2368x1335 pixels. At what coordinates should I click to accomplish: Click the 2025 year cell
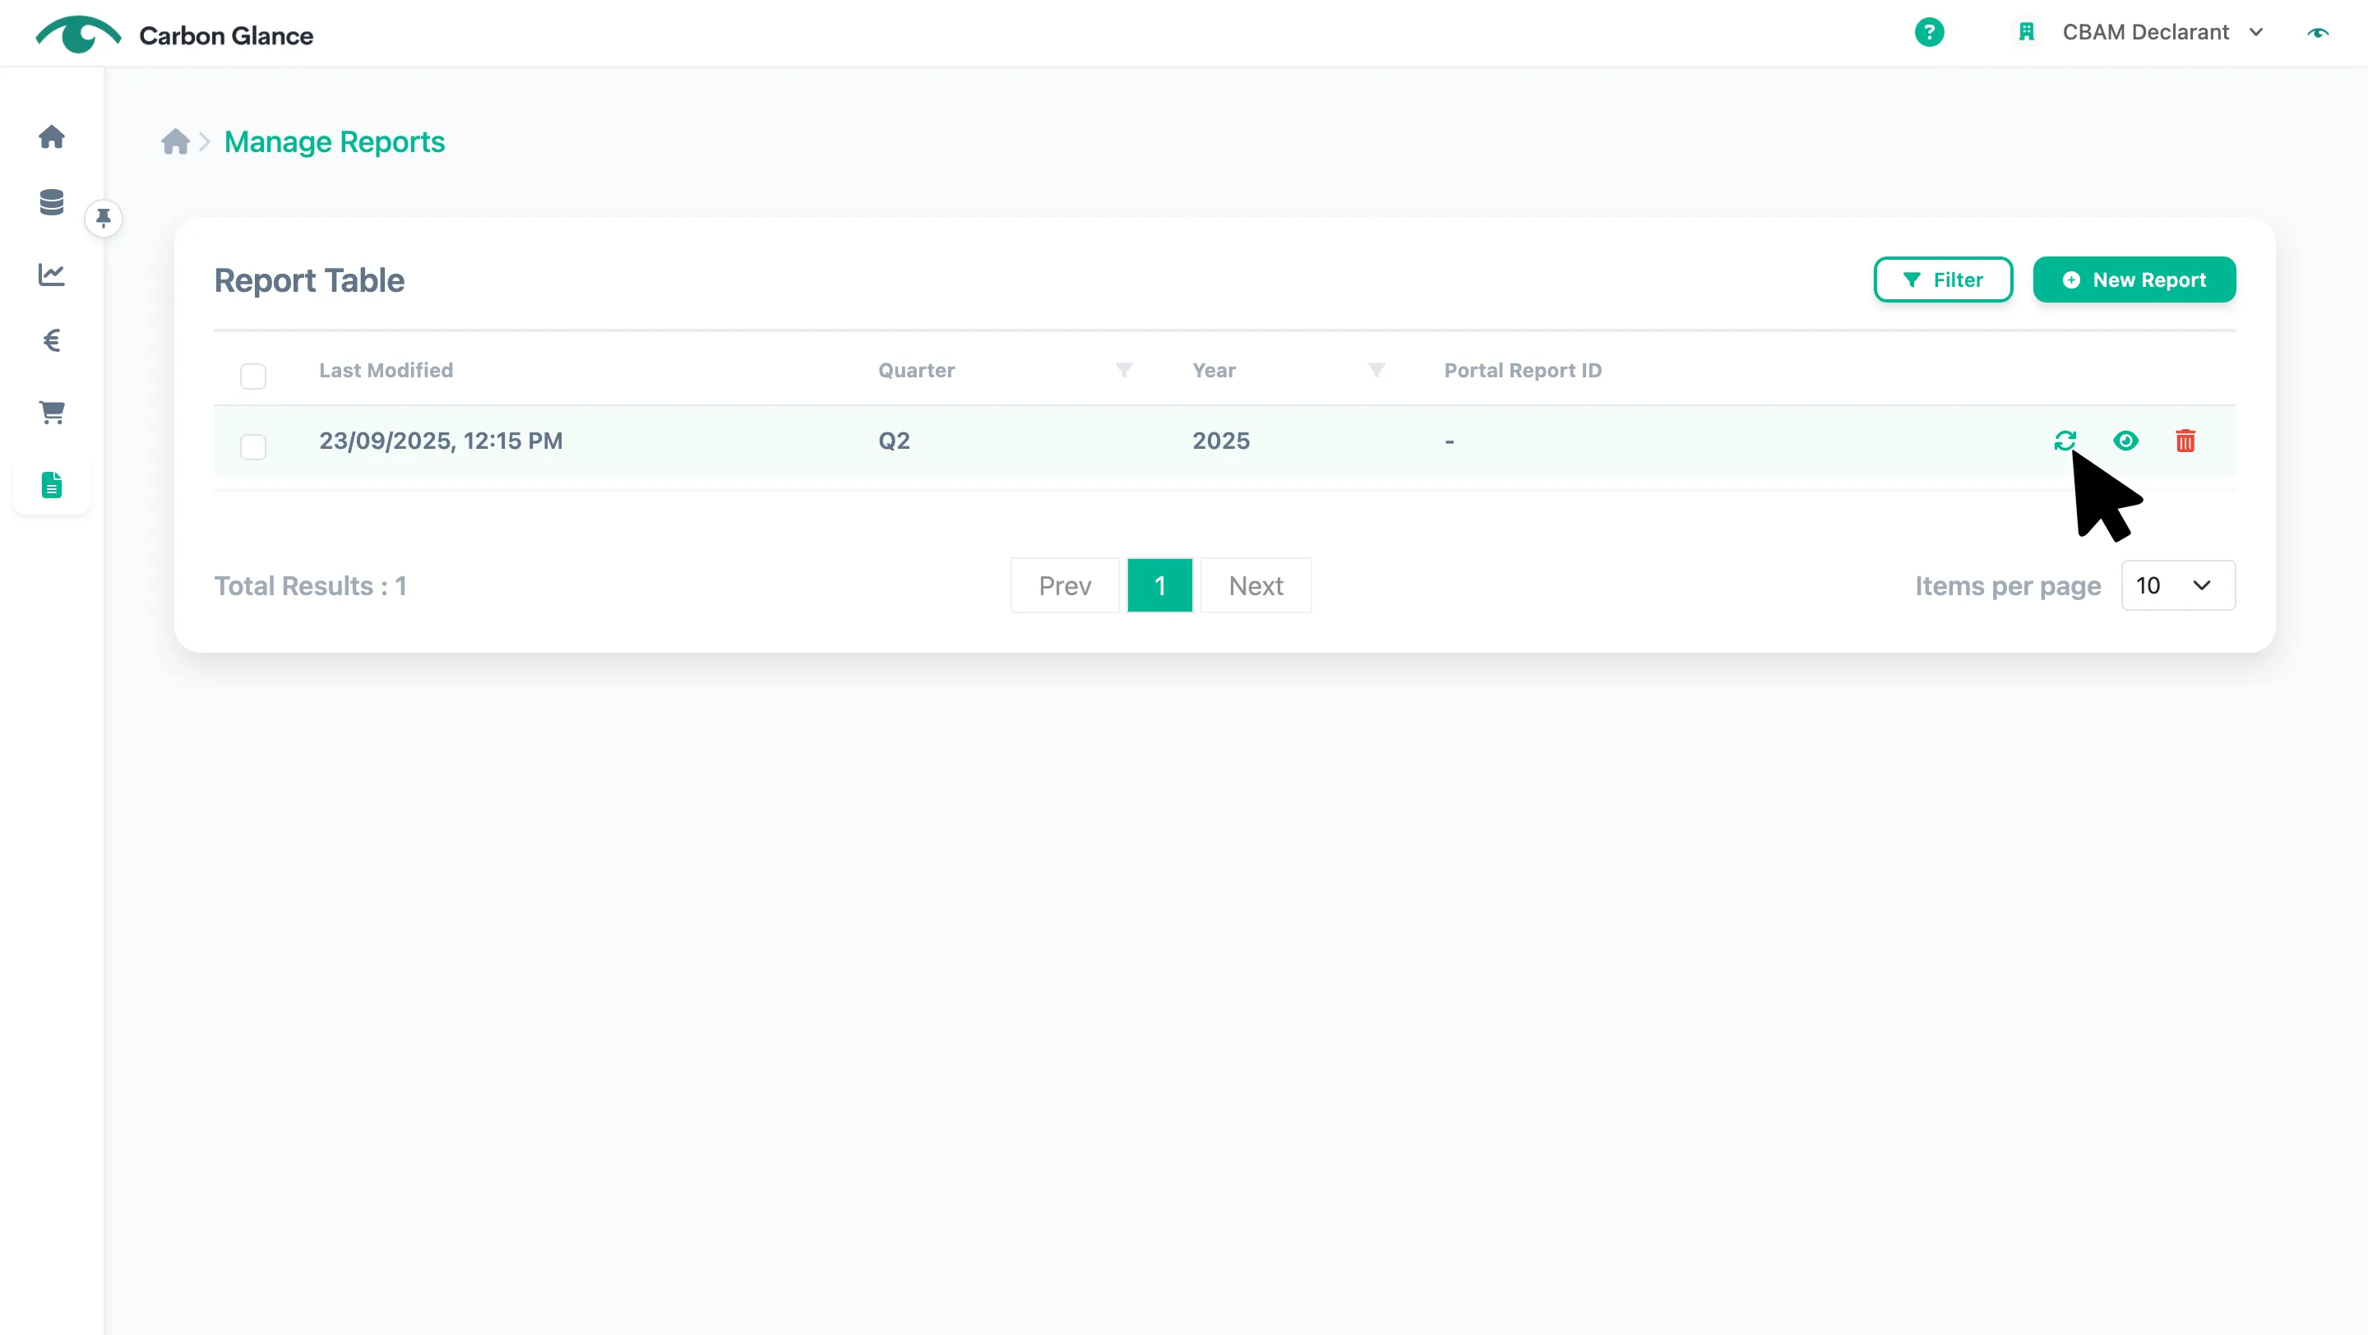click(x=1221, y=441)
